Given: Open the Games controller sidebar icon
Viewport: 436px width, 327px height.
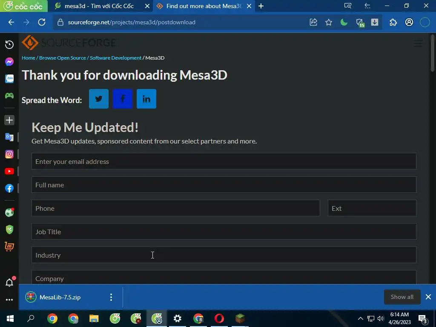Looking at the screenshot, I should coord(9,96).
